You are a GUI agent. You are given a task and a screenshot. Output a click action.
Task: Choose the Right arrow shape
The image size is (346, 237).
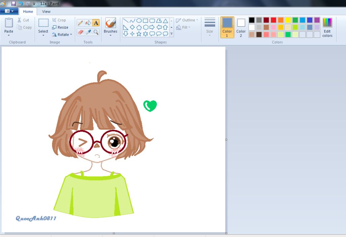pyautogui.click(x=152, y=27)
